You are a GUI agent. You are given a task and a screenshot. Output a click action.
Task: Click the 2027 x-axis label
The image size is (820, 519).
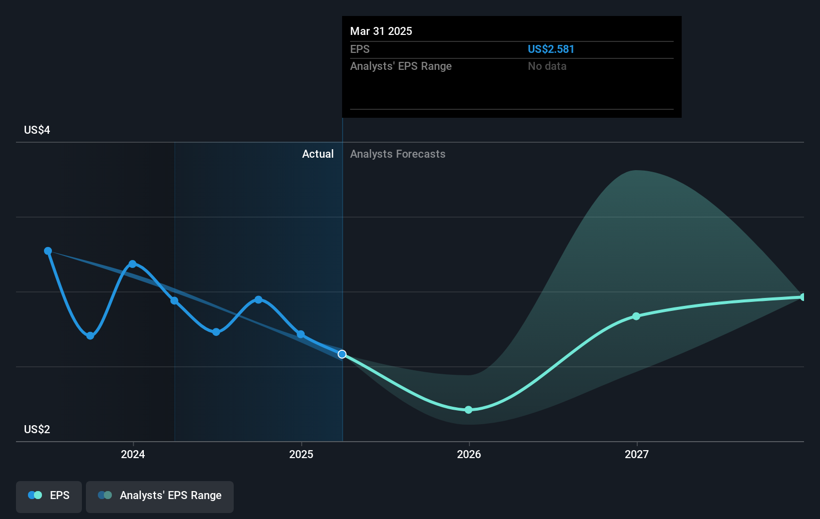(x=637, y=454)
